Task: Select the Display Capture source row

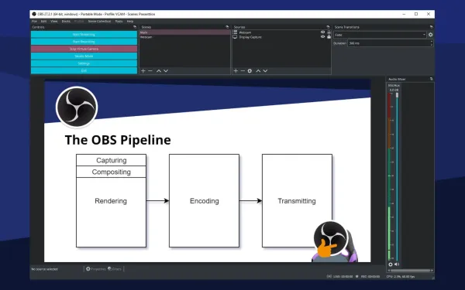Action: [281, 37]
